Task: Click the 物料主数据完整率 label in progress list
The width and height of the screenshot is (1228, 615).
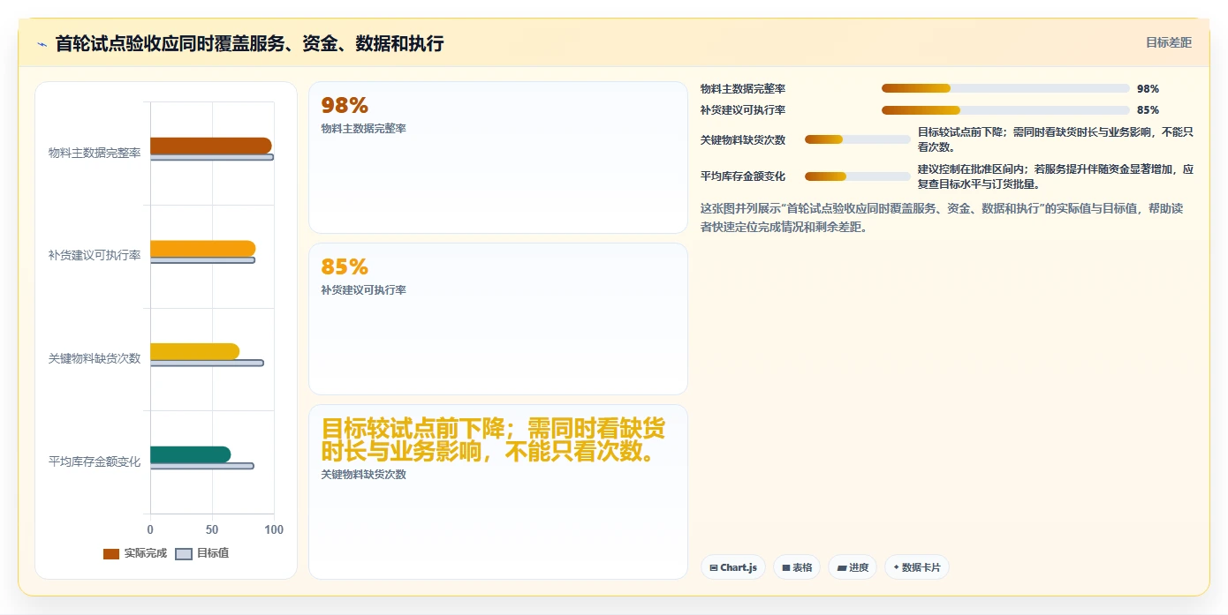Action: (743, 88)
